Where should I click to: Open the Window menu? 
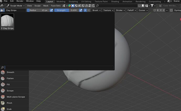tap(30, 1)
